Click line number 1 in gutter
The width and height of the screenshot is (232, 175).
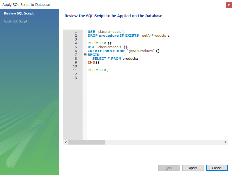click(76, 32)
